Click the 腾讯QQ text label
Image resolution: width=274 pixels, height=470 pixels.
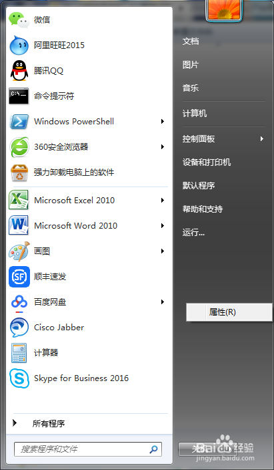click(x=49, y=71)
